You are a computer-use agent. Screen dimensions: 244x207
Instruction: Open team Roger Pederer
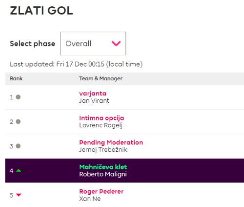(102, 191)
